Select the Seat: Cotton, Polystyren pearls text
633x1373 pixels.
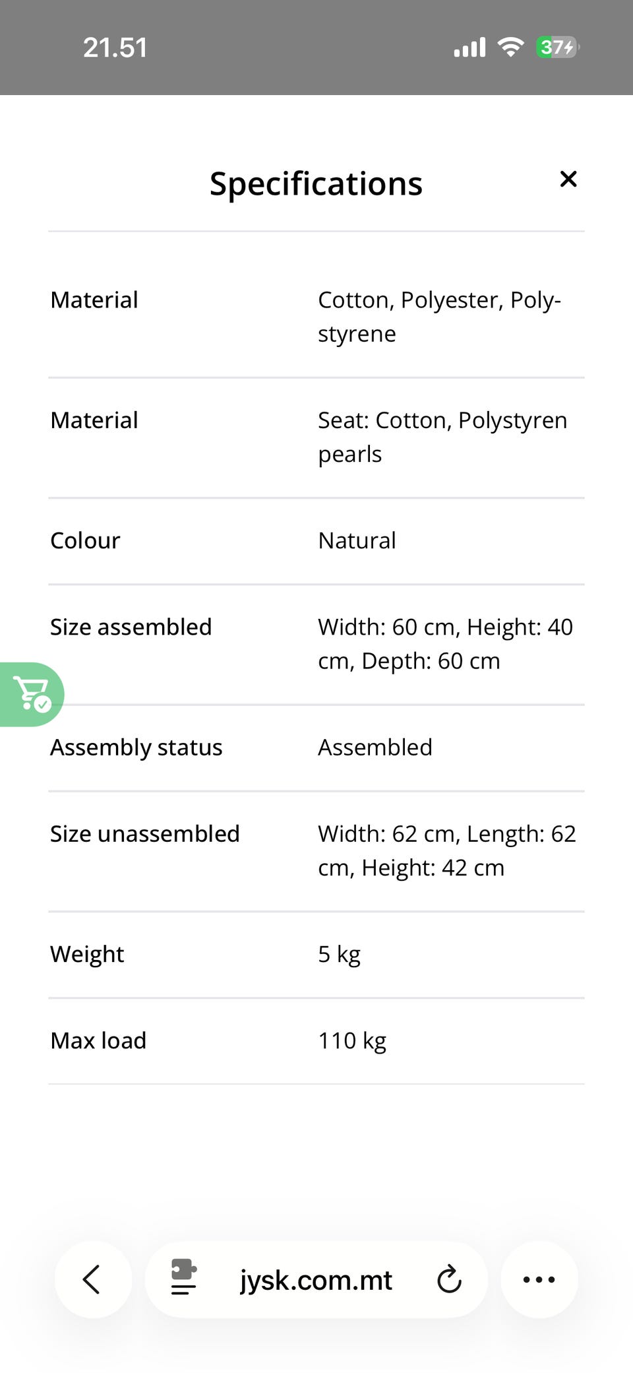(442, 437)
